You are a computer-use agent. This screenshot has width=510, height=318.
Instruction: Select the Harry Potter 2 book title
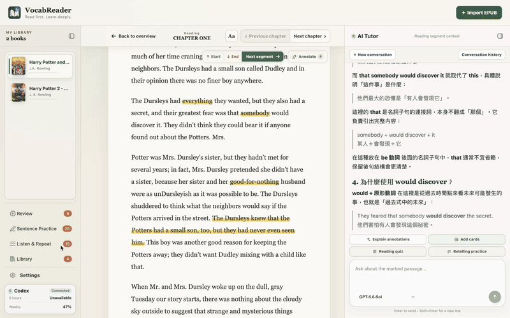(49, 88)
